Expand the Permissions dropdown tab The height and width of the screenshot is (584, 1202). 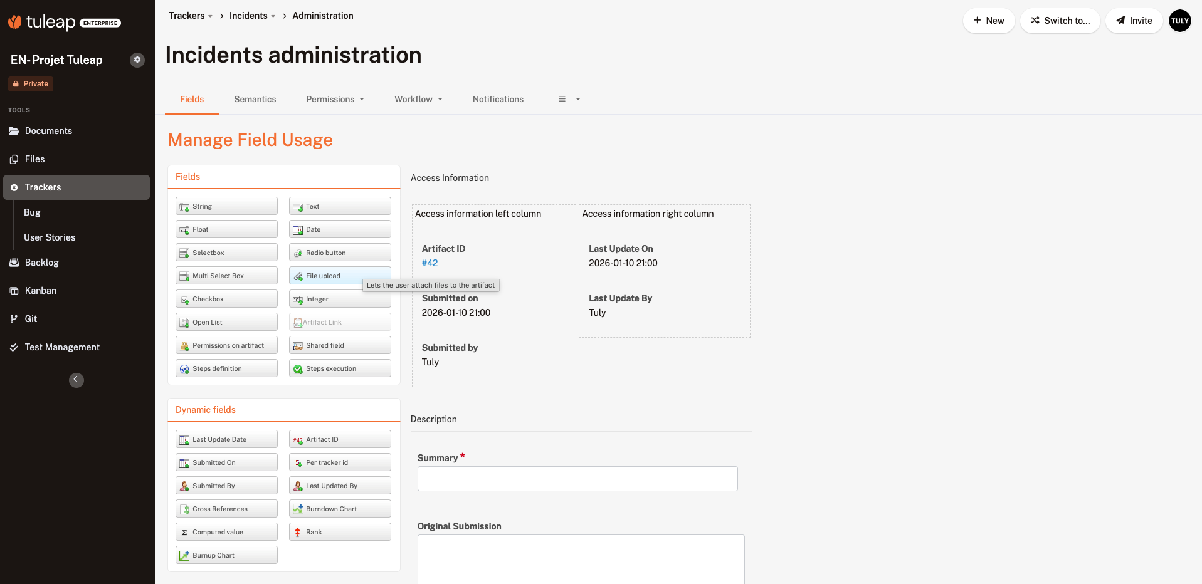tap(335, 99)
